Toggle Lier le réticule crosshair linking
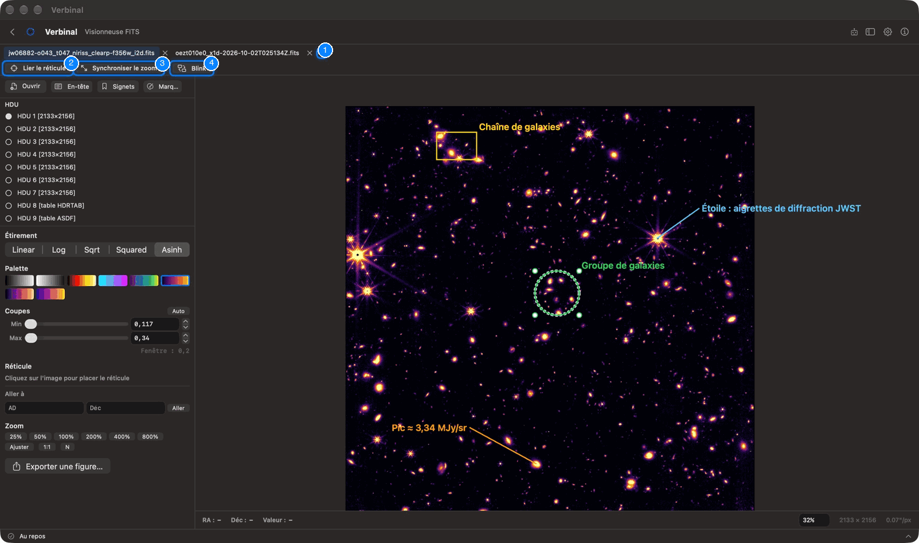The image size is (919, 543). click(x=38, y=68)
